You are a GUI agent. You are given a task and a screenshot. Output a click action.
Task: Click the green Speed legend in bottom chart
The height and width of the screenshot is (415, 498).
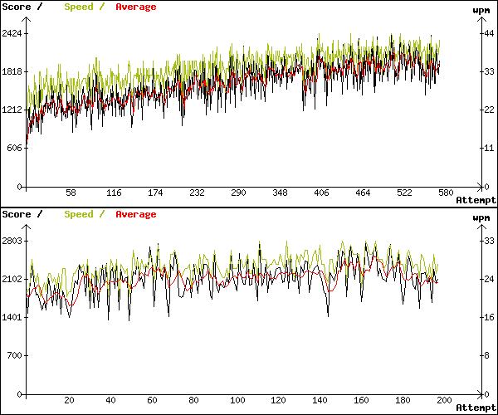79,214
